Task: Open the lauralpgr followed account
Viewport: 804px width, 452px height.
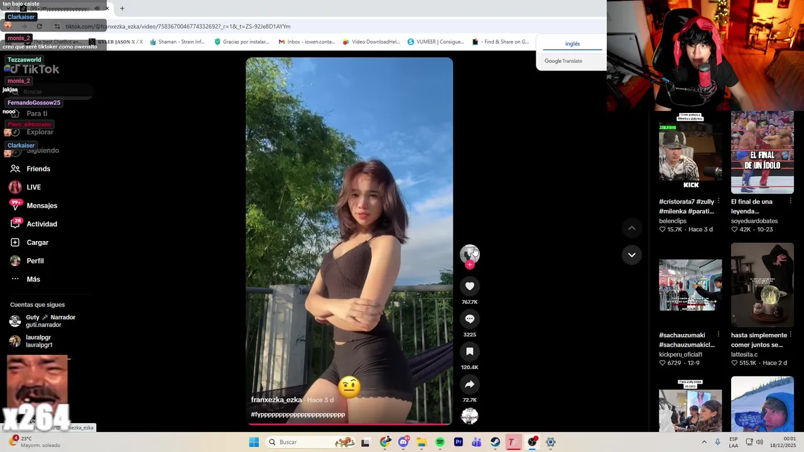Action: point(31,341)
